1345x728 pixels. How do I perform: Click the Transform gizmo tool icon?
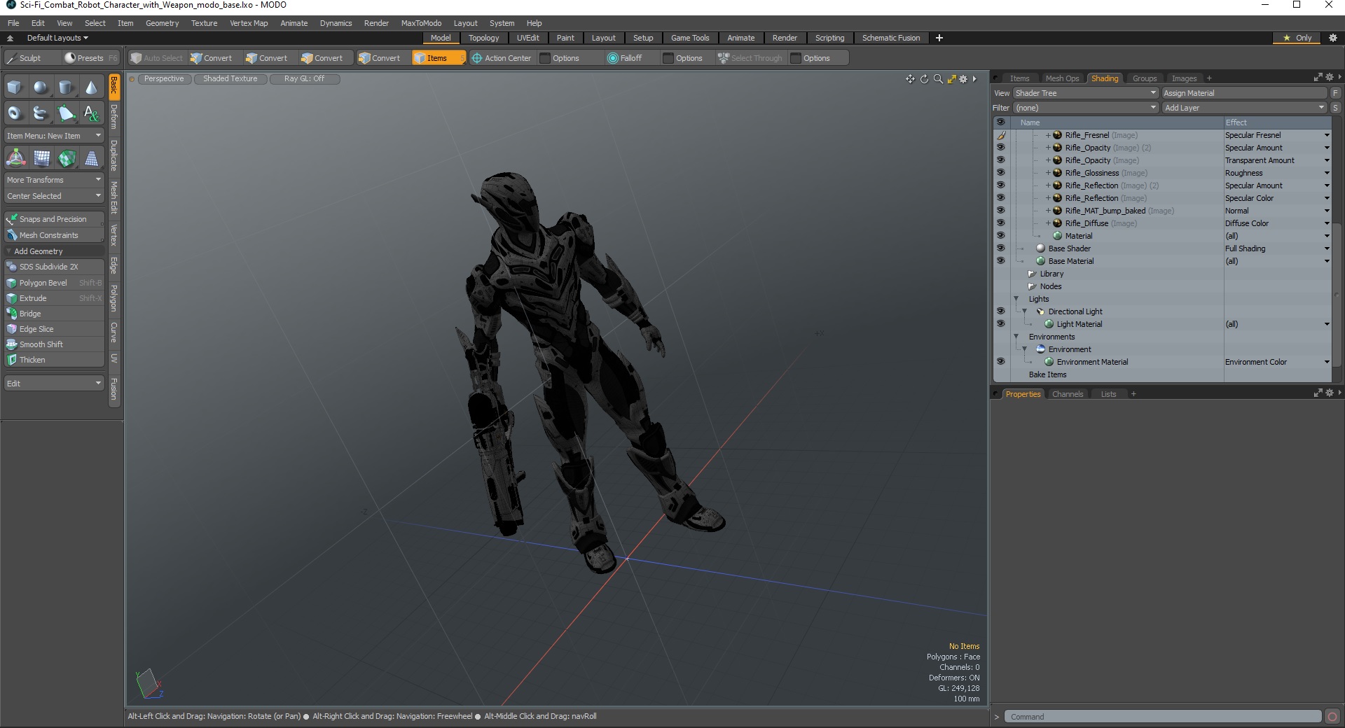[15, 159]
